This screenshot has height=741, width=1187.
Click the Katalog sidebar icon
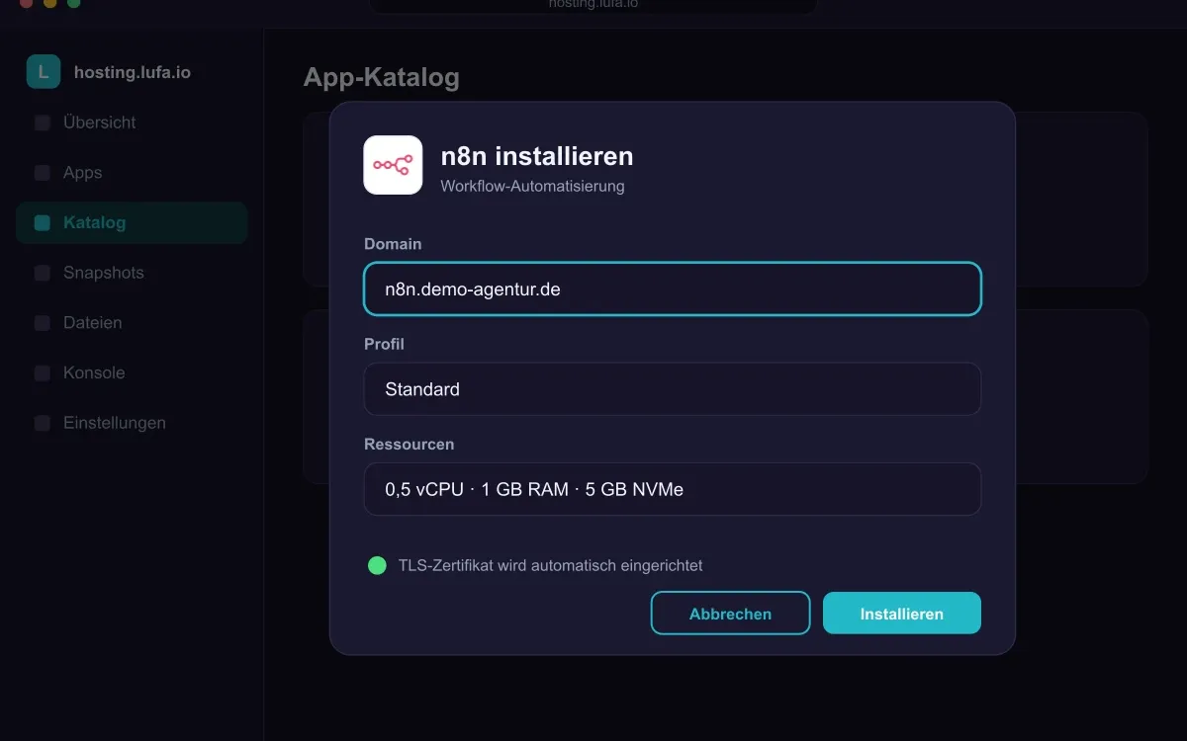(43, 223)
